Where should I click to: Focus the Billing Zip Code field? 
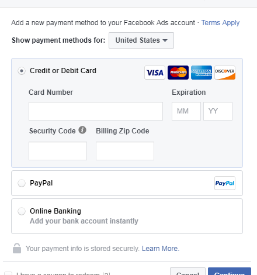coord(125,151)
